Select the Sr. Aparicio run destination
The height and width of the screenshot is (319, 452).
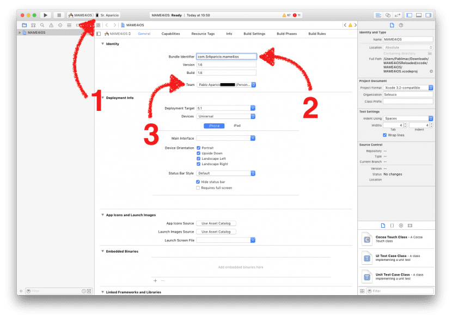coord(107,15)
